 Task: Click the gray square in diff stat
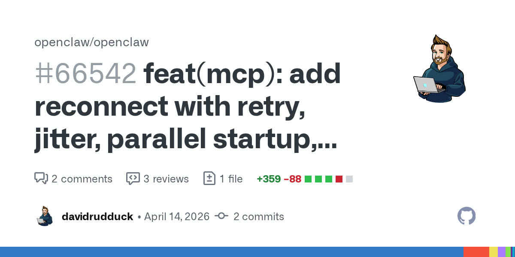coord(349,179)
